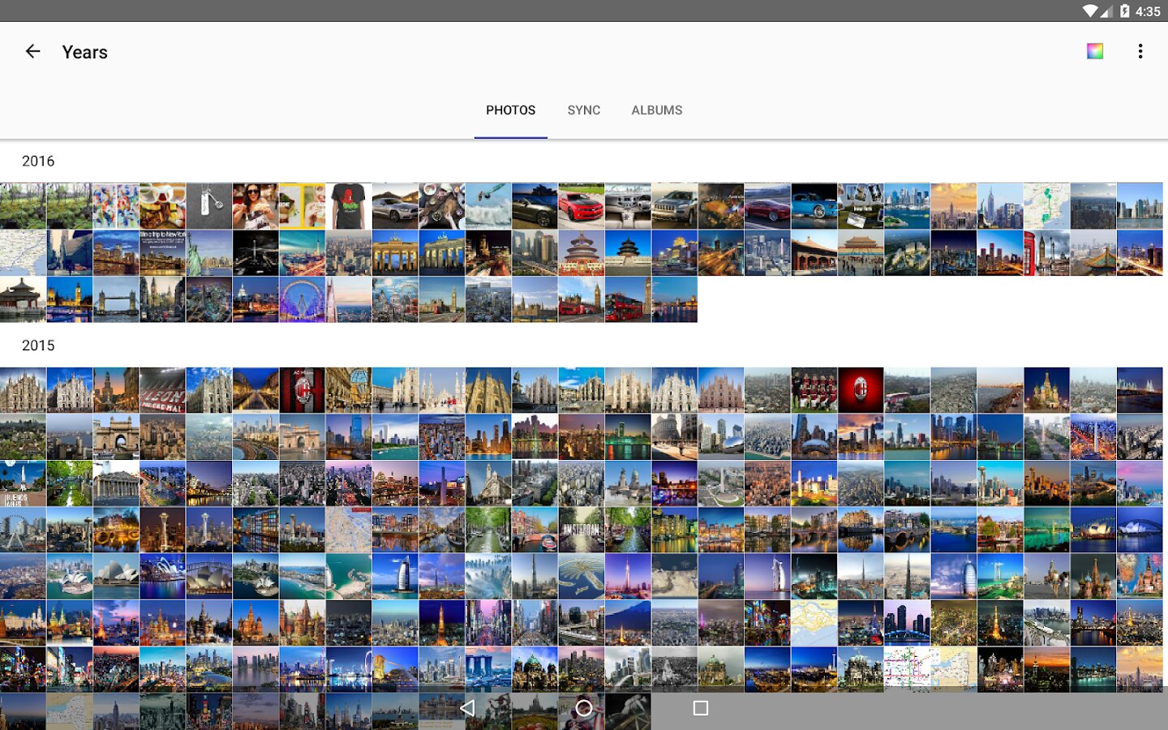Open AC Milan crest on striped background
The height and width of the screenshot is (730, 1168).
[302, 390]
